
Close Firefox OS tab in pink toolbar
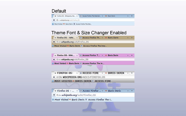click(77, 55)
